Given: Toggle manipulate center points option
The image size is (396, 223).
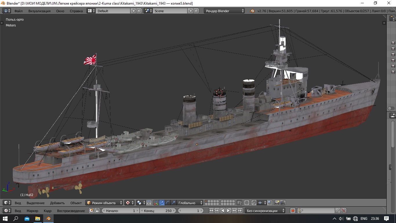Looking at the screenshot, I should [x=149, y=203].
